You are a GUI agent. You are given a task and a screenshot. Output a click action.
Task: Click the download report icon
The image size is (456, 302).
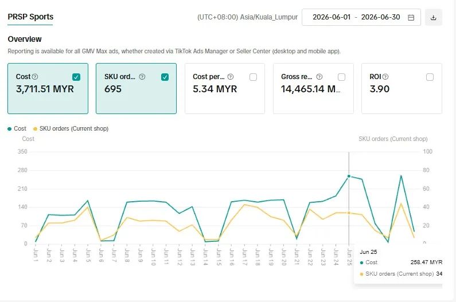click(x=433, y=17)
